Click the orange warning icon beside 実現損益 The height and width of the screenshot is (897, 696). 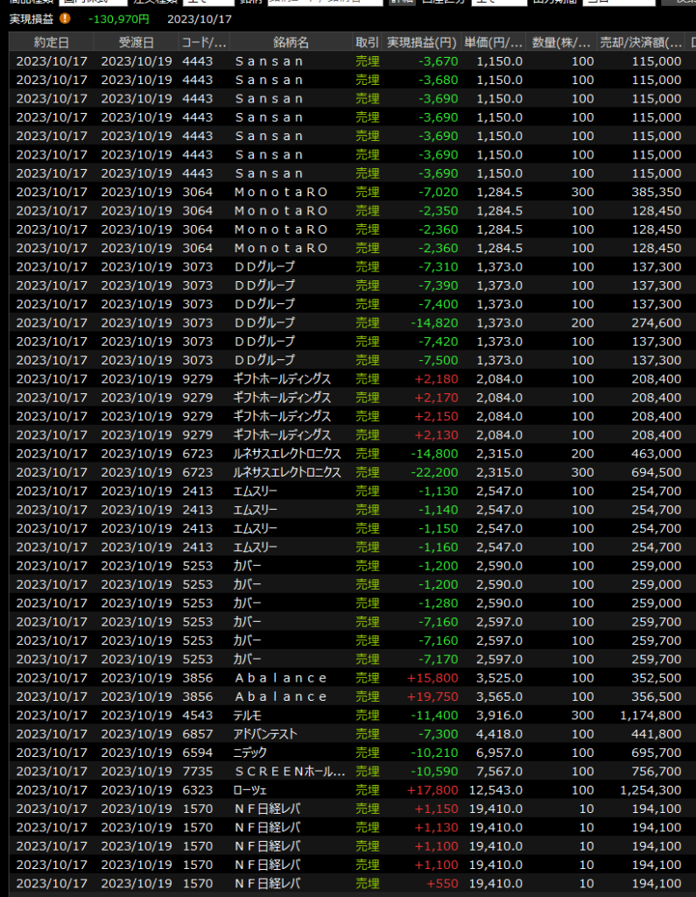(65, 18)
